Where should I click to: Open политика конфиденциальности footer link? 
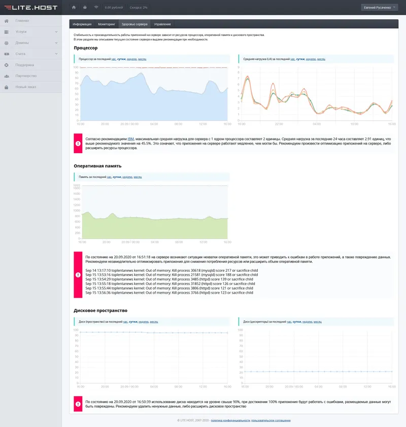pos(230,420)
